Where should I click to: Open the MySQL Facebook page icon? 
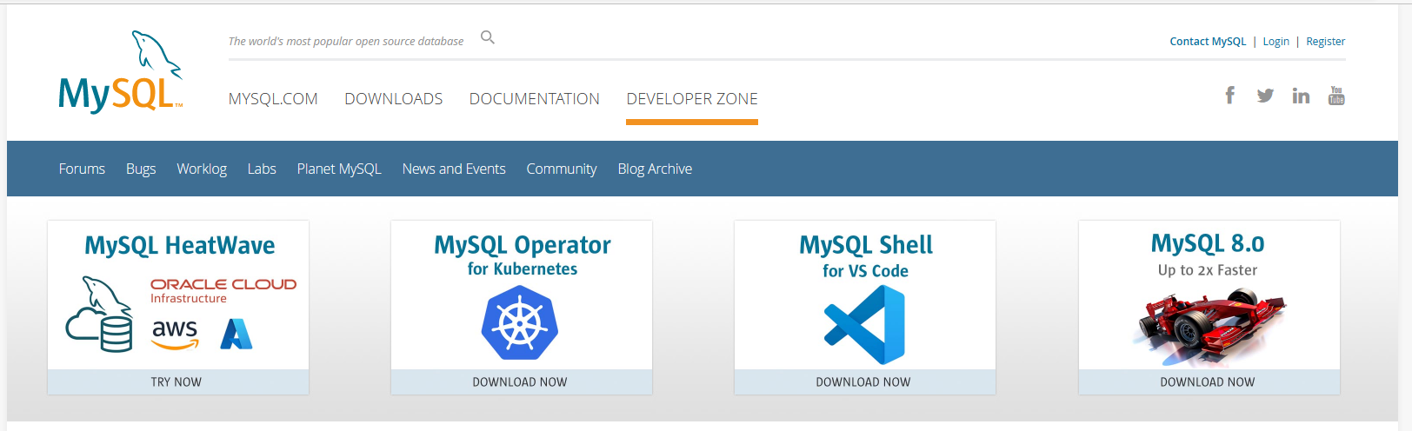point(1229,96)
